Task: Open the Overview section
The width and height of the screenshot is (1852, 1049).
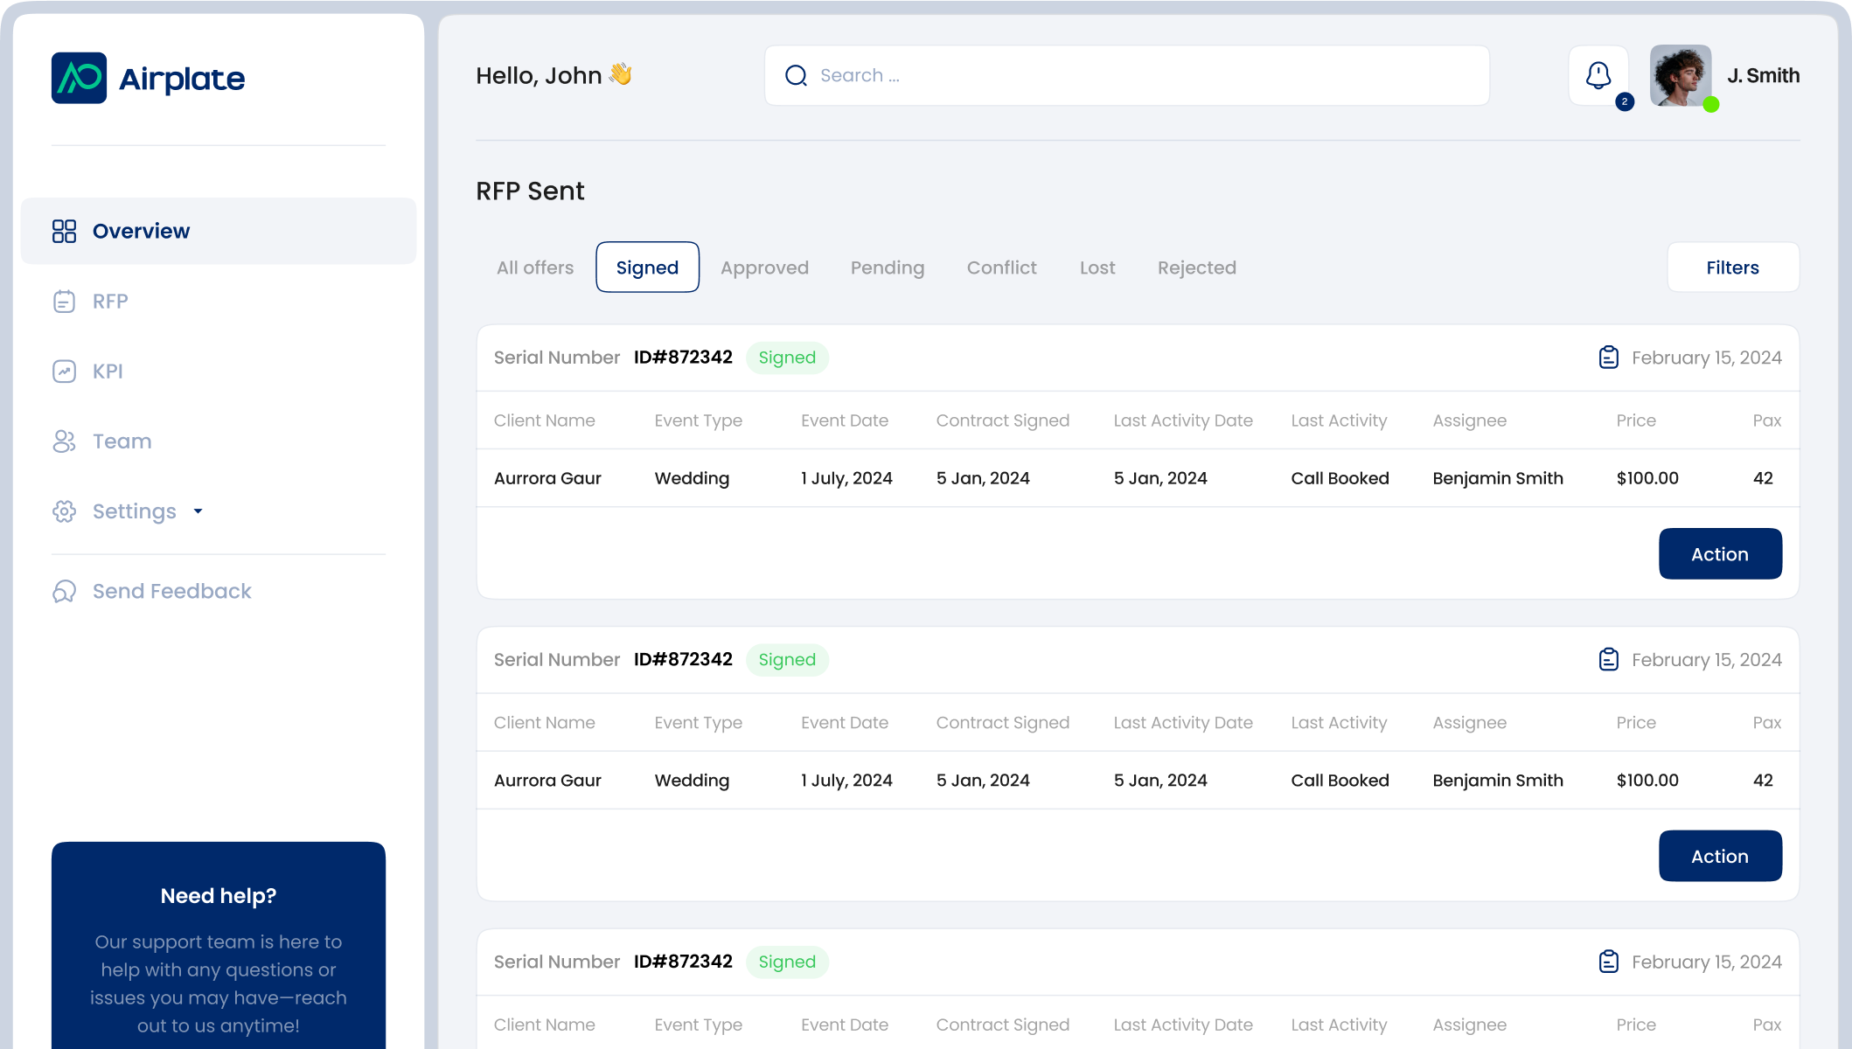Action: coord(218,230)
